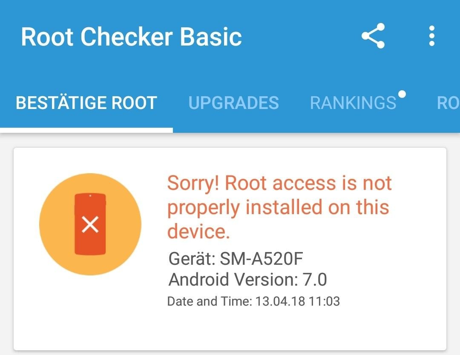
Task: Tap the red phone graphic
Action: pos(90,224)
